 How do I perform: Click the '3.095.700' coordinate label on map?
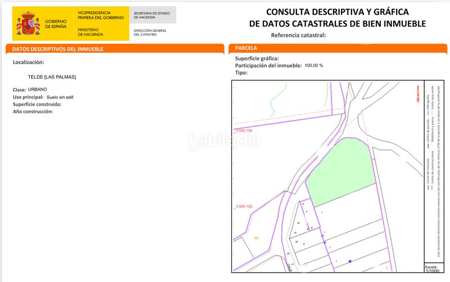244,207
